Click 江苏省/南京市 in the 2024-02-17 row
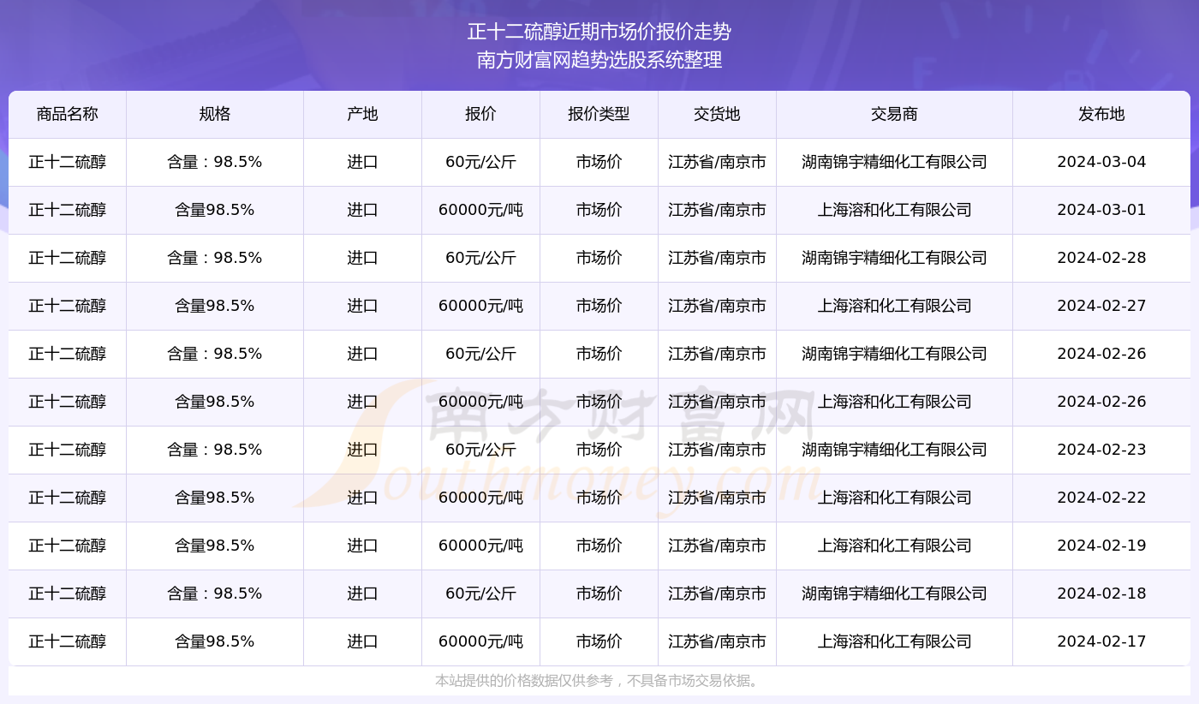 click(717, 641)
